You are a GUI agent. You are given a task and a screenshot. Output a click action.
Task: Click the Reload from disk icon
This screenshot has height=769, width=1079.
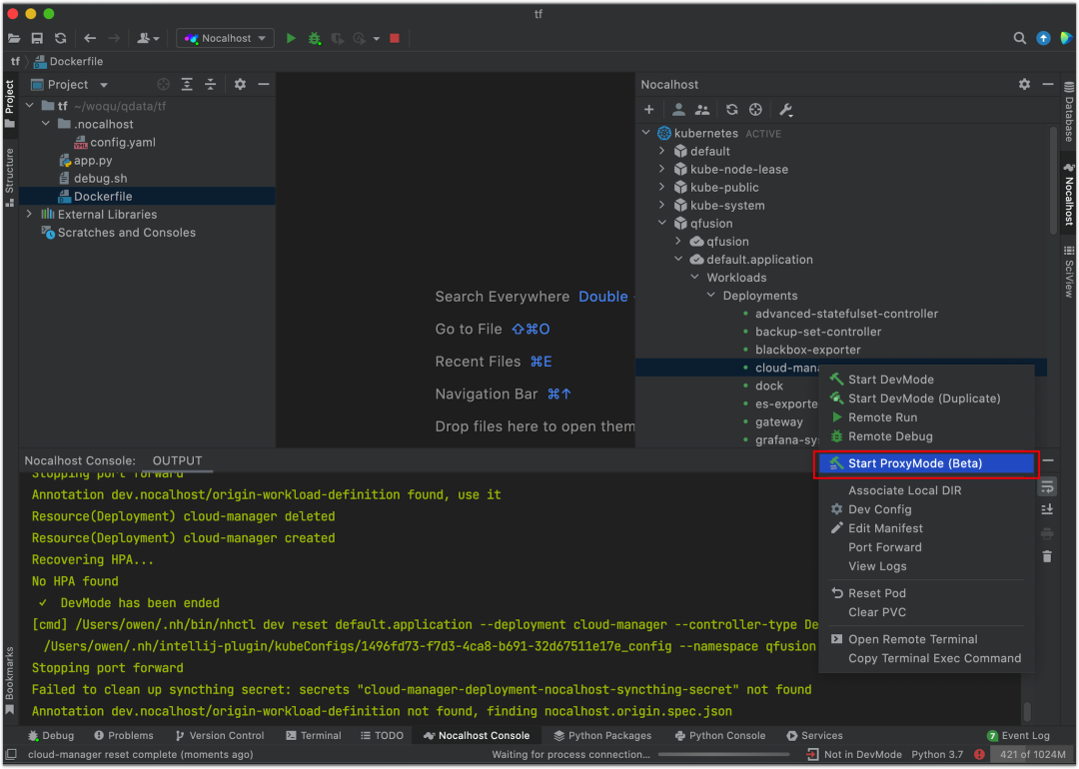pyautogui.click(x=61, y=39)
